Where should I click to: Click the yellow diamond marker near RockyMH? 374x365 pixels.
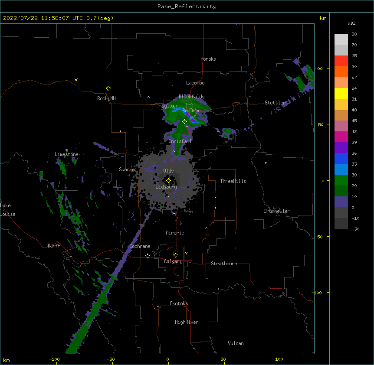click(108, 88)
